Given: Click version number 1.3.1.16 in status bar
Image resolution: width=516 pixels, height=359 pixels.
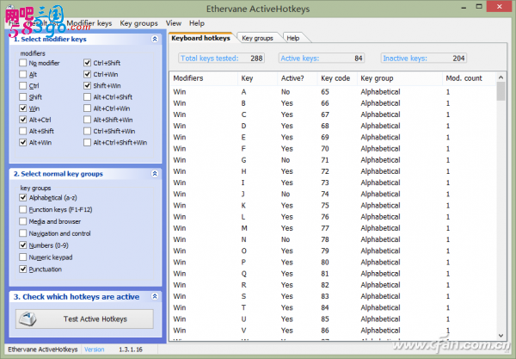Looking at the screenshot, I should click(x=131, y=350).
